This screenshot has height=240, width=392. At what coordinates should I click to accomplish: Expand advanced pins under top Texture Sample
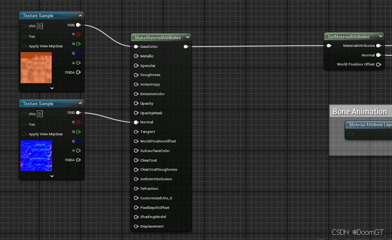pos(52,88)
